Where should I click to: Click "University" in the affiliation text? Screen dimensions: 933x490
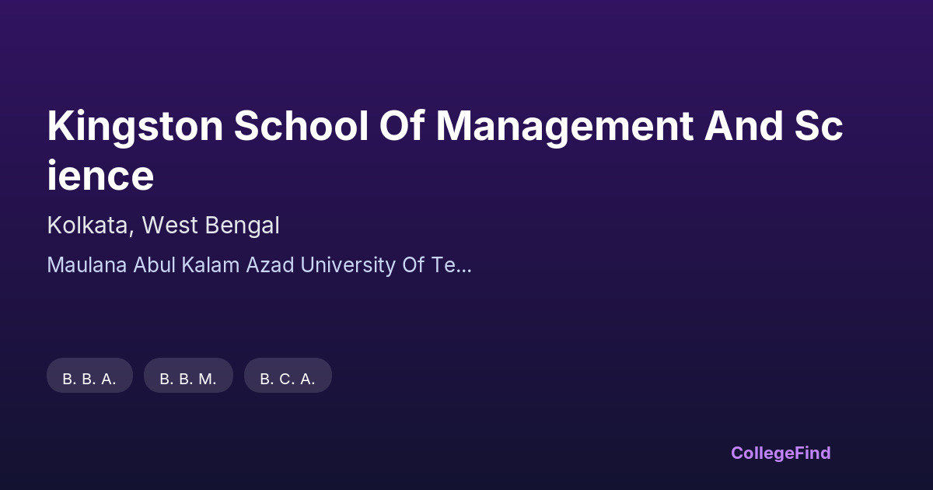(347, 265)
